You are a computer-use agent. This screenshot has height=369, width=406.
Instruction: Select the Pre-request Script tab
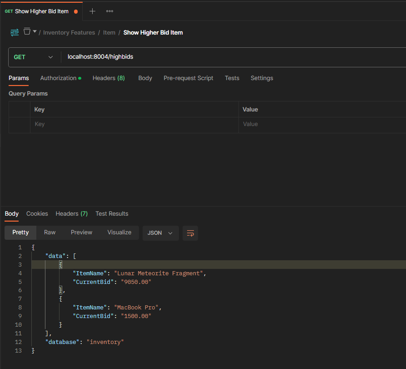pyautogui.click(x=188, y=78)
